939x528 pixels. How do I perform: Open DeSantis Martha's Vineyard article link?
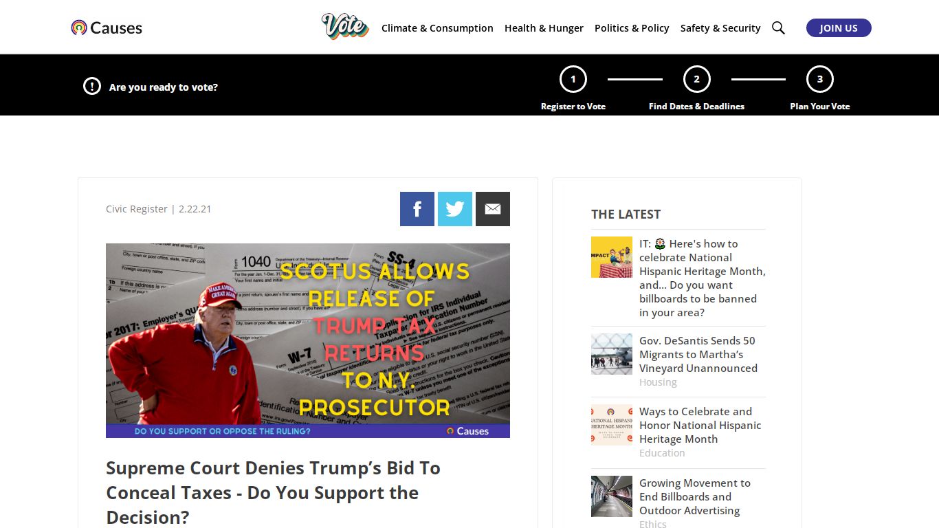[698, 354]
